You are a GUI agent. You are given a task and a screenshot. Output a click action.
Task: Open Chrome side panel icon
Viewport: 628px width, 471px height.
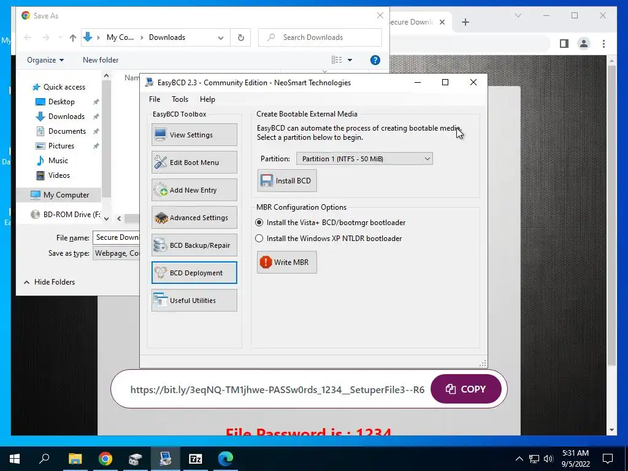click(x=564, y=44)
